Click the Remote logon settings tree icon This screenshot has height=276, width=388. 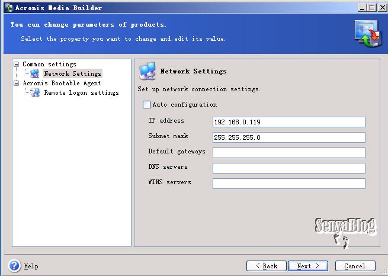[34, 92]
